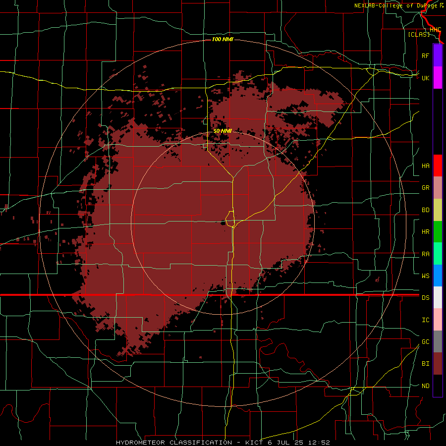Select the GR salmon legend swatch
This screenshot has width=446, height=446.
[x=438, y=188]
